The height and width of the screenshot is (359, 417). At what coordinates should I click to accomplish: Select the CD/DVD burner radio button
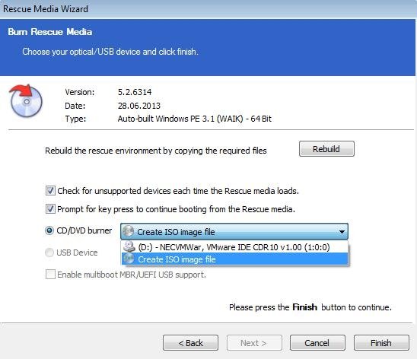(49, 230)
